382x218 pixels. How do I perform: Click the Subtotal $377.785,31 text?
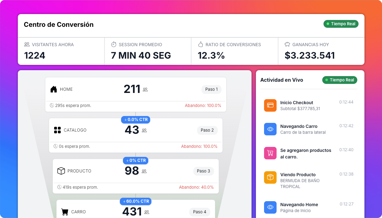(x=300, y=109)
